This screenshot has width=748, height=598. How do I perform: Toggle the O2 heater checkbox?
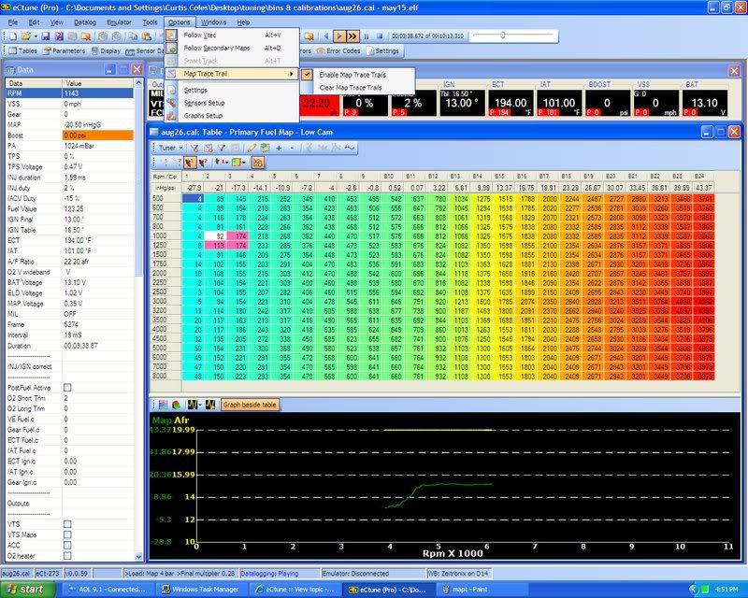[x=67, y=556]
